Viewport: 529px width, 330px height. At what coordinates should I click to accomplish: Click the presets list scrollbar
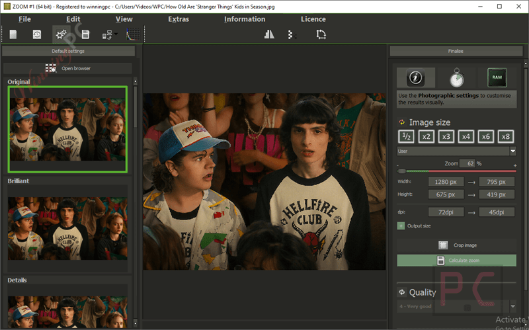click(x=136, y=106)
